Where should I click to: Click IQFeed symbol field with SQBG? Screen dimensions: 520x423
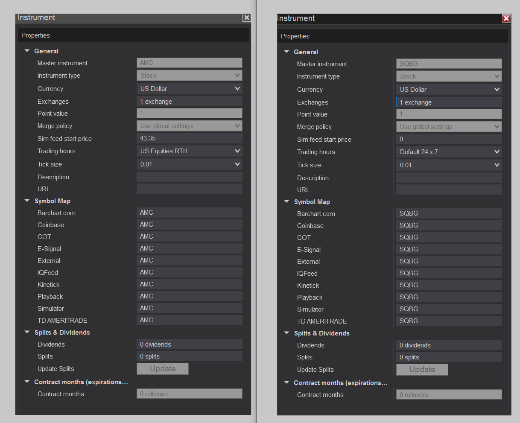click(x=449, y=273)
